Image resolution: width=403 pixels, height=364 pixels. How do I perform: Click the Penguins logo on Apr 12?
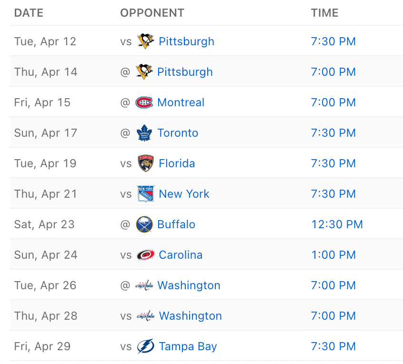click(146, 41)
